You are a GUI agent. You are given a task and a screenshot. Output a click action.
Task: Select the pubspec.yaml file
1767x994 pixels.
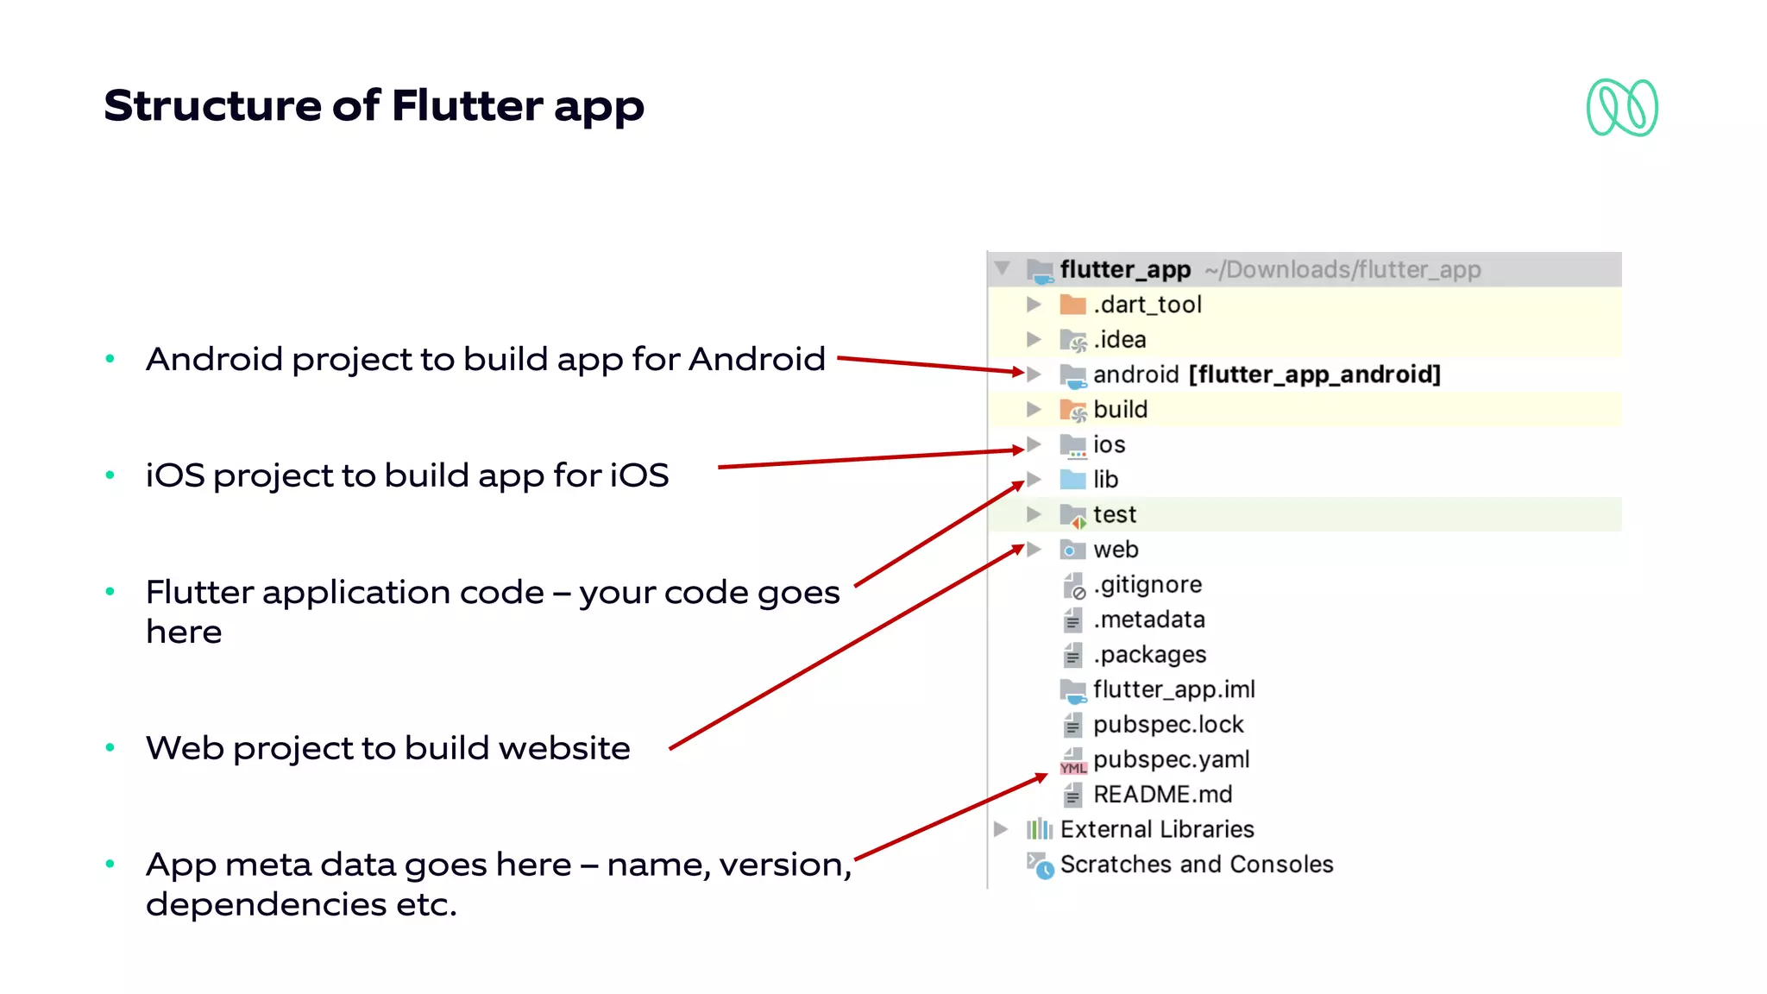pyautogui.click(x=1171, y=759)
